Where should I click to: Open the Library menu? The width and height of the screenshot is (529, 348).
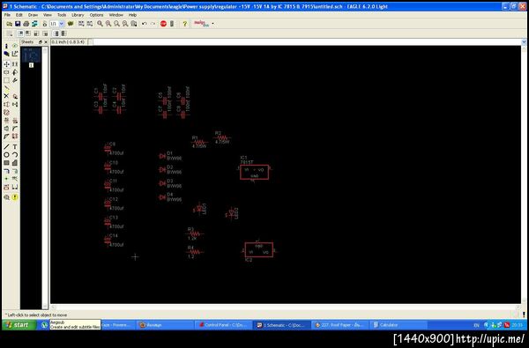pyautogui.click(x=78, y=15)
